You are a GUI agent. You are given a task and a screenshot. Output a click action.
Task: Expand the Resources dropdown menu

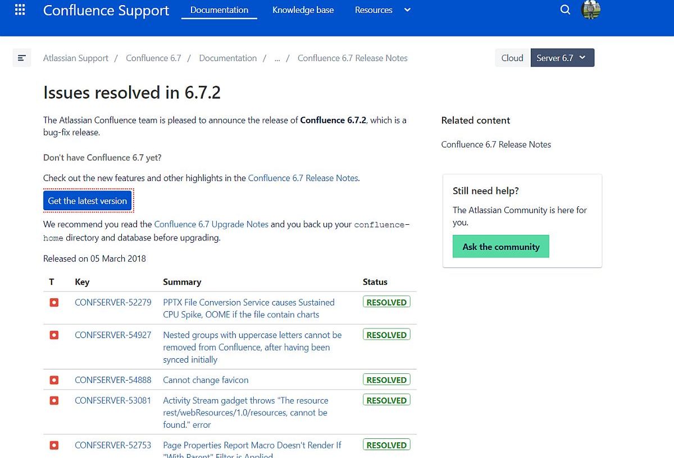[382, 10]
